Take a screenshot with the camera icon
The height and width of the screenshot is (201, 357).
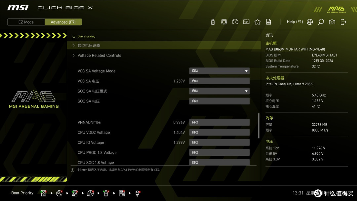332,22
